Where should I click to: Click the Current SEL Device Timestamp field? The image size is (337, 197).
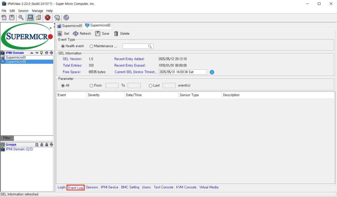(183, 72)
